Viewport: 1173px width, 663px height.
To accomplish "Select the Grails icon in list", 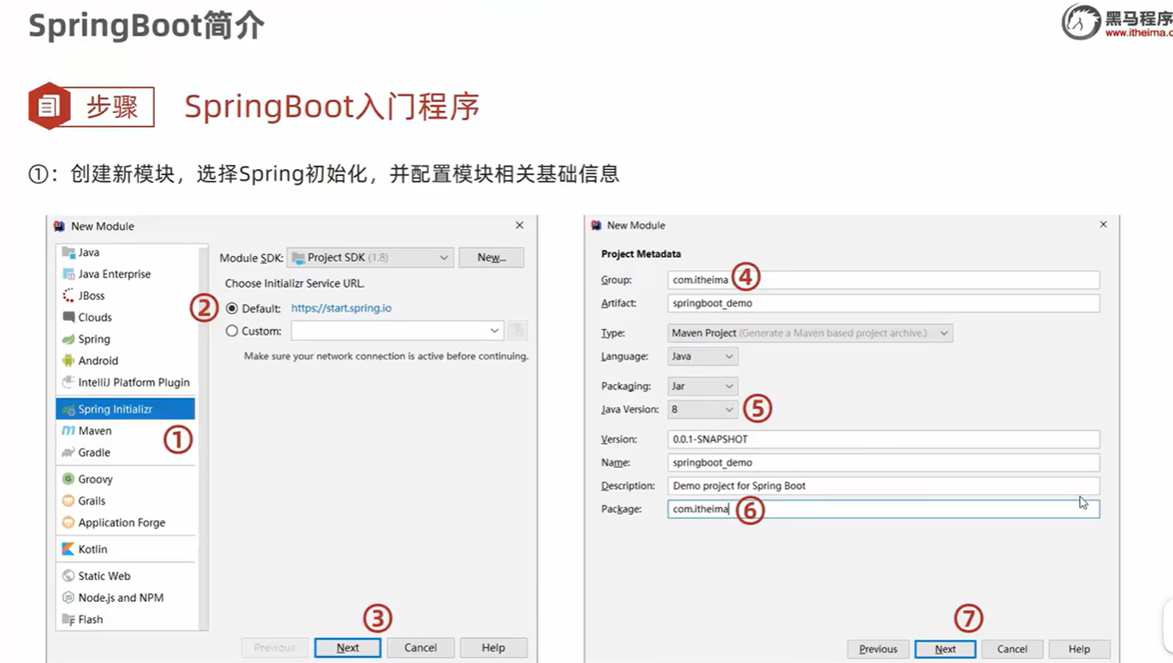I will [69, 501].
